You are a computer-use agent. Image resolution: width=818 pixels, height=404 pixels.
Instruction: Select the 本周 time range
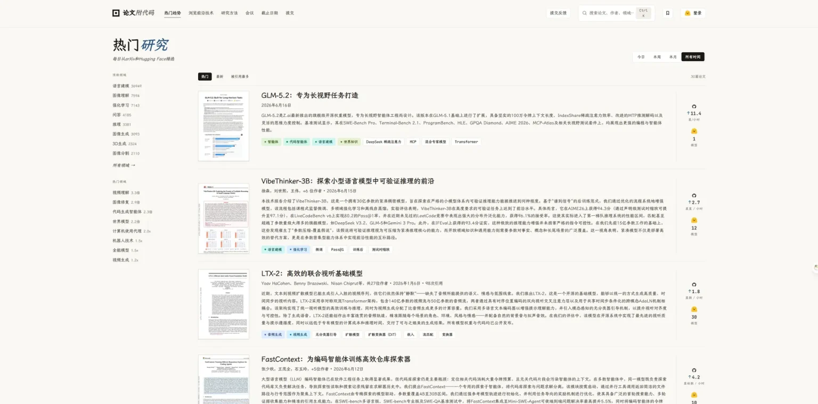point(657,57)
